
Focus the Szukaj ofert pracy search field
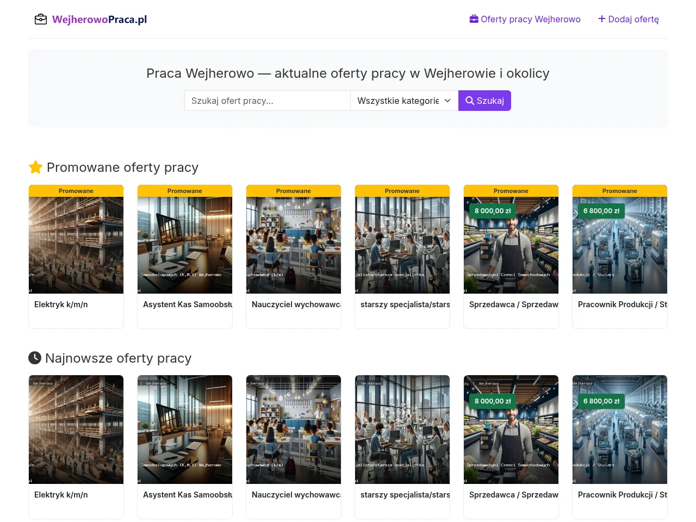pyautogui.click(x=268, y=101)
